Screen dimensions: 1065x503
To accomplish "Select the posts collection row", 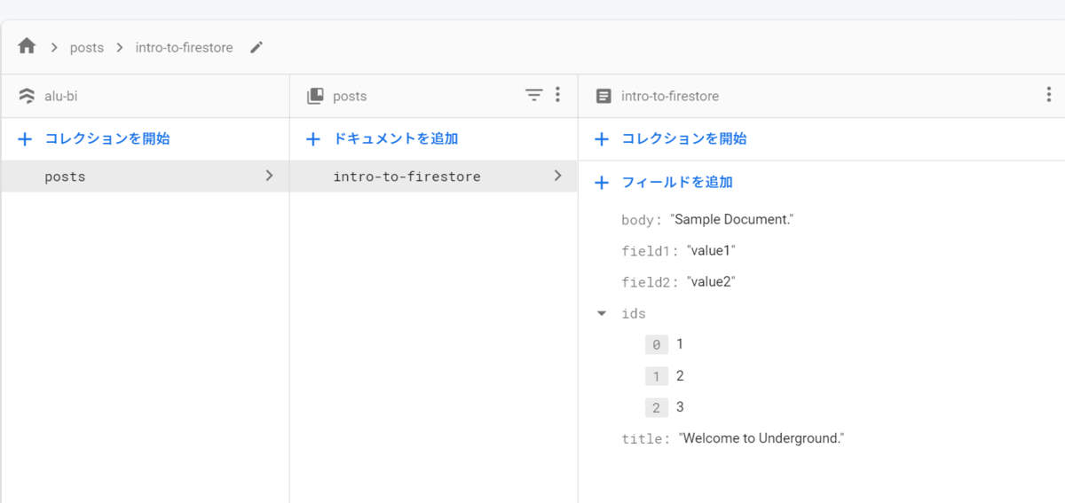I will (x=145, y=177).
